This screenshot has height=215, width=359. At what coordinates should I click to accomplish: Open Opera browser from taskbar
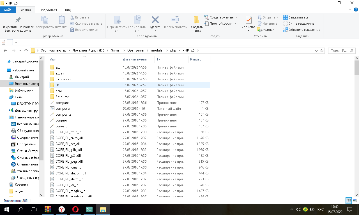(x=75, y=209)
